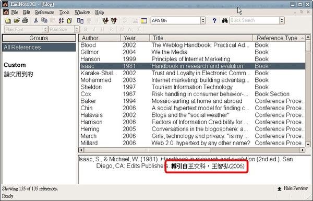Sort by the Title column header
Viewport: 313px width, 201px height.
tap(201, 38)
